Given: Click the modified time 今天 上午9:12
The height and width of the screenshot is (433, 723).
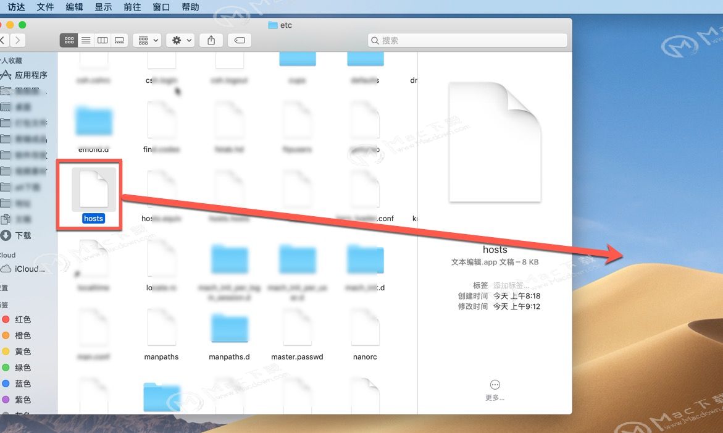Looking at the screenshot, I should [516, 306].
